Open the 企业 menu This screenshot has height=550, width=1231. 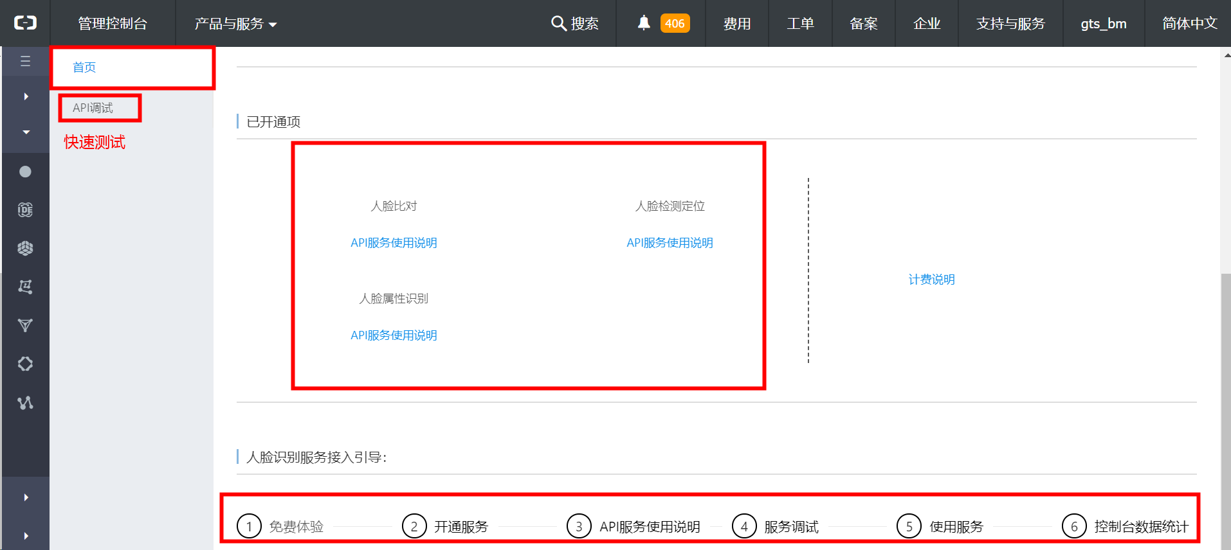[927, 24]
